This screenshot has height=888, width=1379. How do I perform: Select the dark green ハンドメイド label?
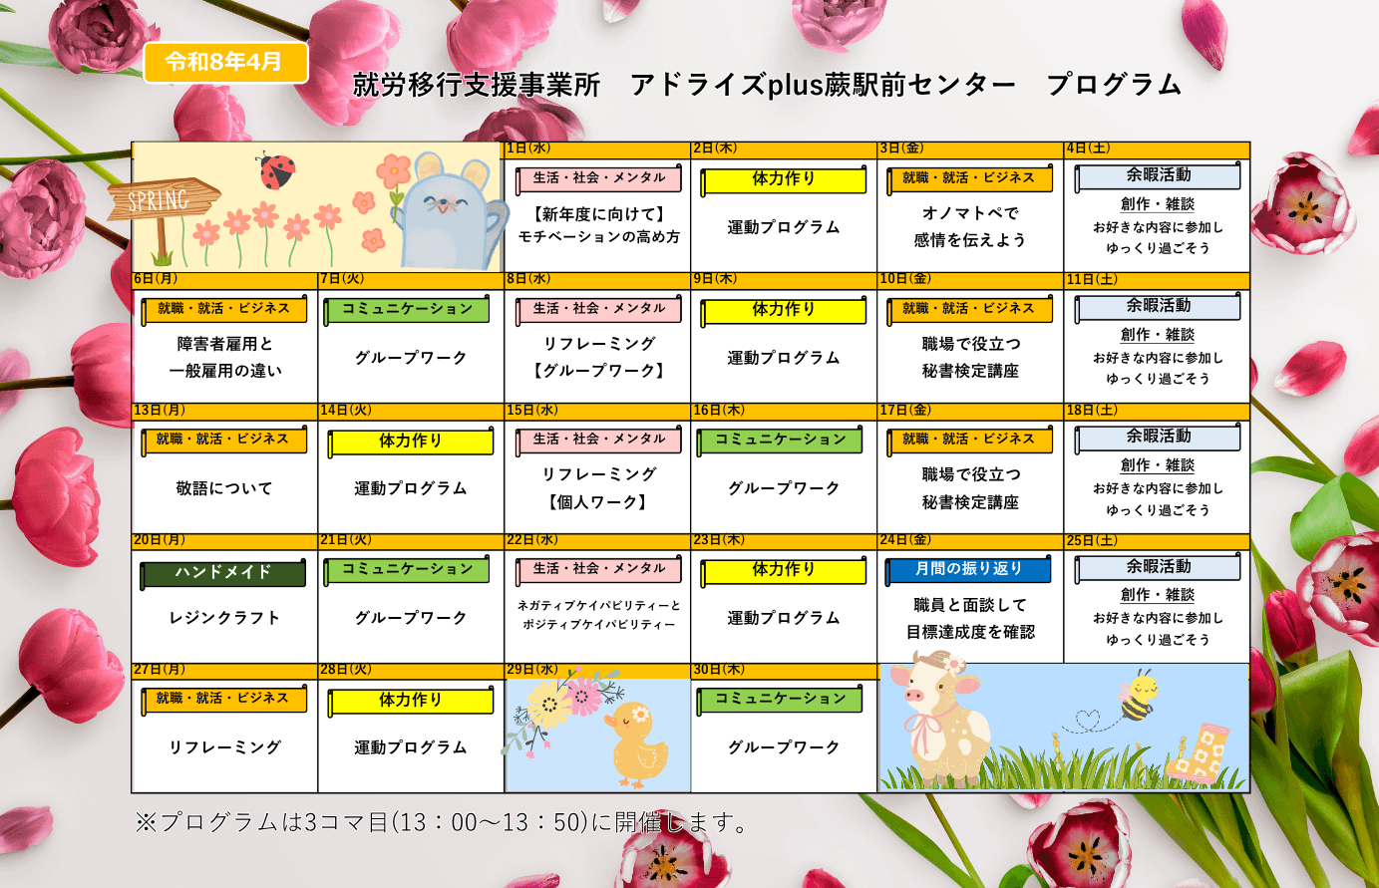[x=223, y=572]
